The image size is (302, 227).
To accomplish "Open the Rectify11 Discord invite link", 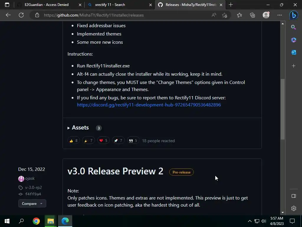I will tap(149, 105).
